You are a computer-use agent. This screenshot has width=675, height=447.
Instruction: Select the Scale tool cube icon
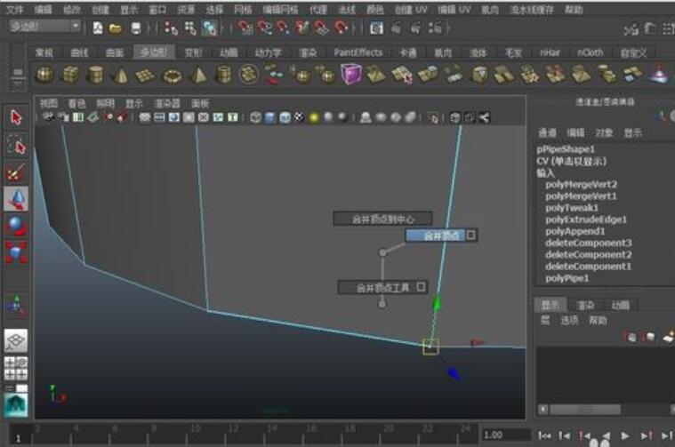15,253
